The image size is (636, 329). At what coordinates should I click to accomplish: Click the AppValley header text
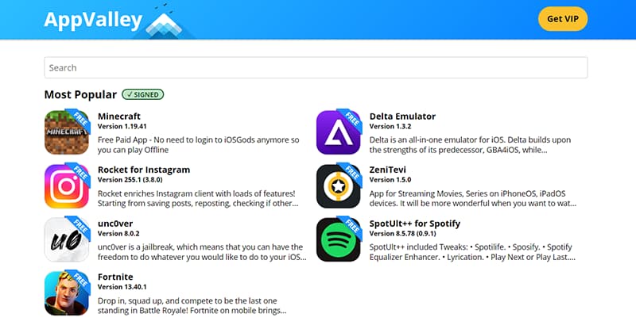(93, 20)
